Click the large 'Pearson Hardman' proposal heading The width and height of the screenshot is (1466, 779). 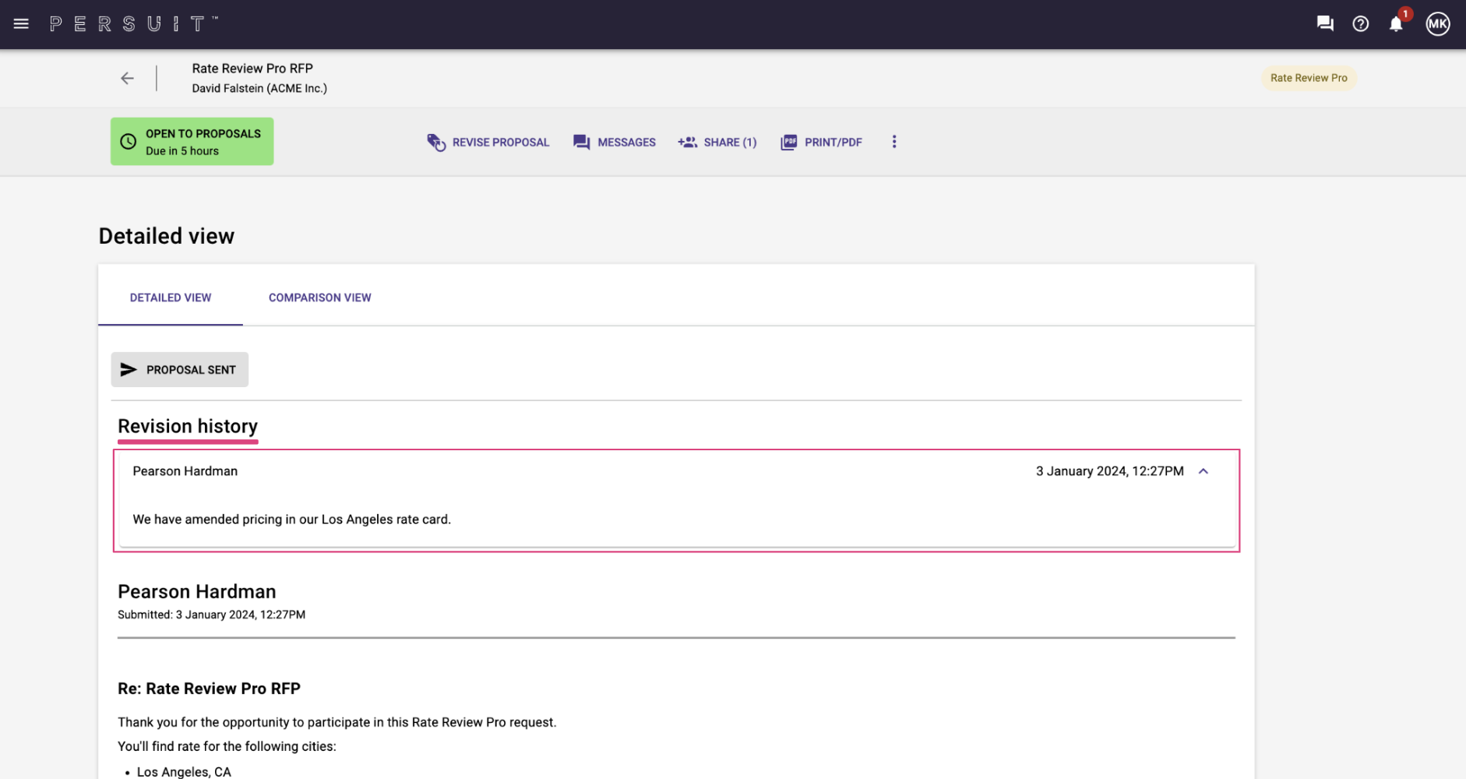point(197,591)
